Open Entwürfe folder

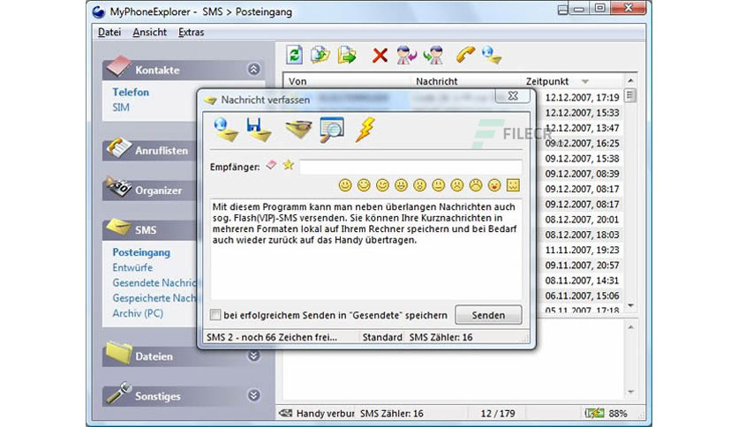pyautogui.click(x=132, y=267)
